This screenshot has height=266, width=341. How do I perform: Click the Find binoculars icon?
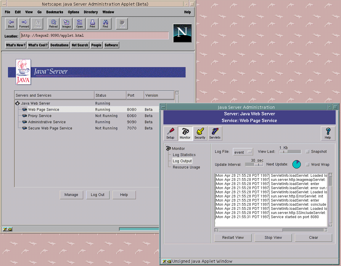click(105, 24)
